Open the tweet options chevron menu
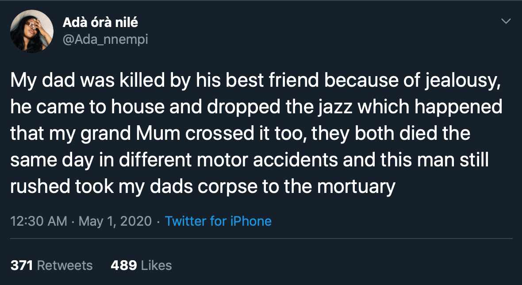The width and height of the screenshot is (522, 285). click(506, 21)
